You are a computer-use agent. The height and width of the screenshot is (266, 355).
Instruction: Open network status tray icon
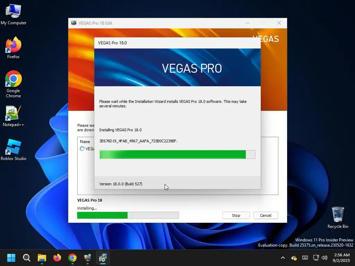coord(316,258)
